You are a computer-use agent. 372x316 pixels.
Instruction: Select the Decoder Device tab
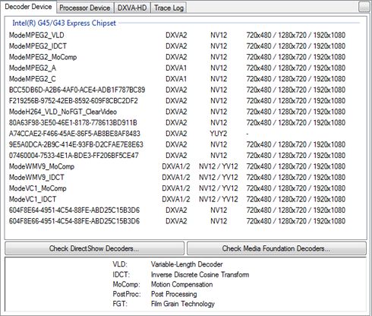(x=28, y=7)
